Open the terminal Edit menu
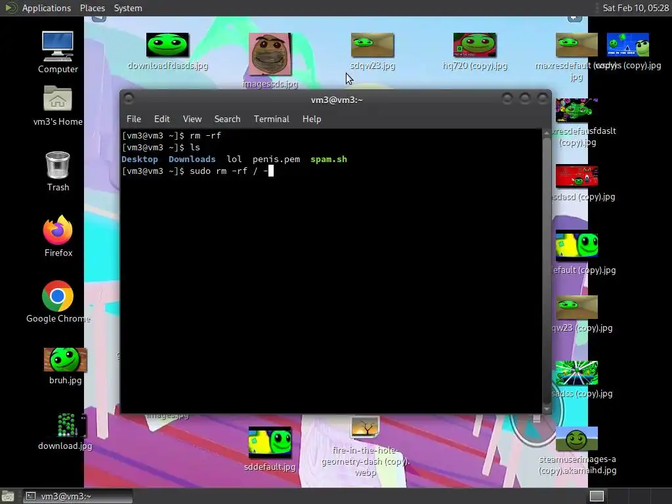This screenshot has width=672, height=504. 161,119
